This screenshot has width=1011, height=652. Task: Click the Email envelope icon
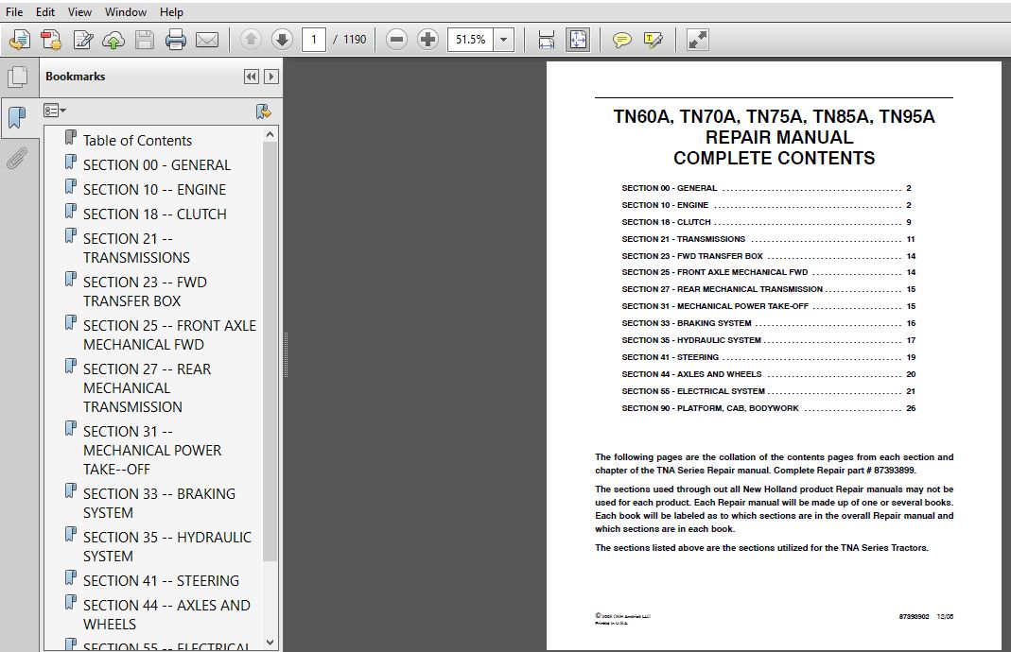[x=207, y=40]
